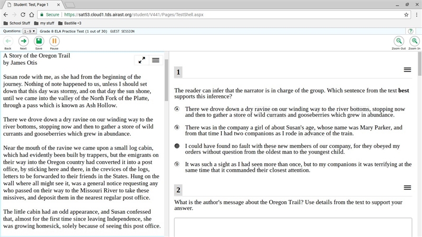Click GUEST SESSION label
Screen dimensions: 422x237
tap(122, 32)
